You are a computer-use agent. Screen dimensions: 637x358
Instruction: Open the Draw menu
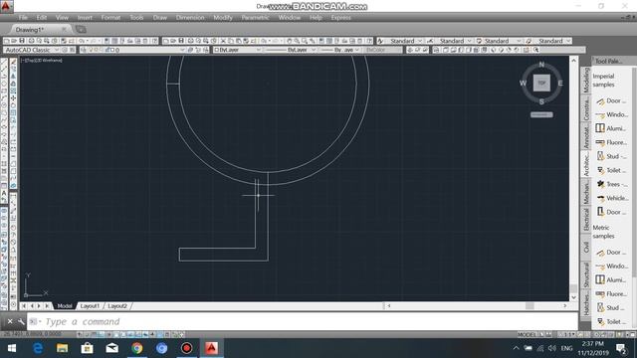[x=159, y=18]
